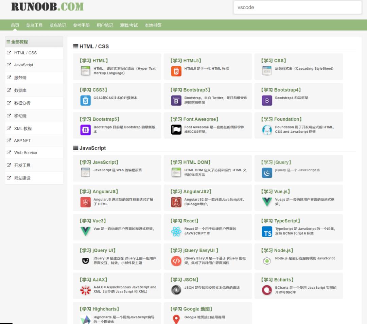This screenshot has height=324, width=367.
Task: Select JavaScript in the sidebar
Action: pos(34,65)
